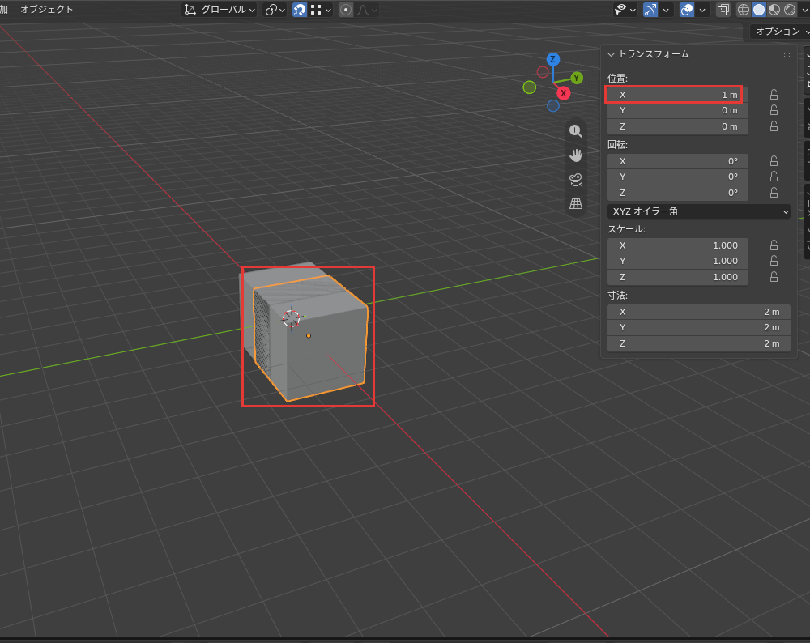Open the overlays options dropdown arrow
The height and width of the screenshot is (643, 810).
tap(702, 10)
